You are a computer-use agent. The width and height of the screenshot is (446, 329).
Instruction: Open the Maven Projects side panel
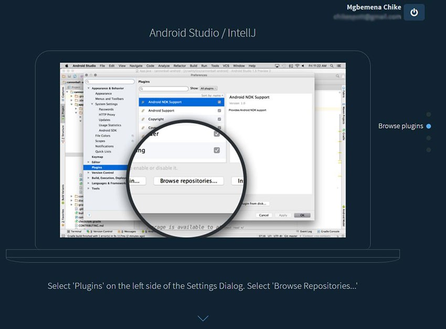344,115
